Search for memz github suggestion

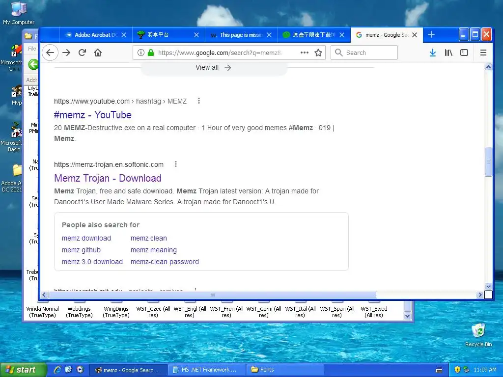coord(81,250)
